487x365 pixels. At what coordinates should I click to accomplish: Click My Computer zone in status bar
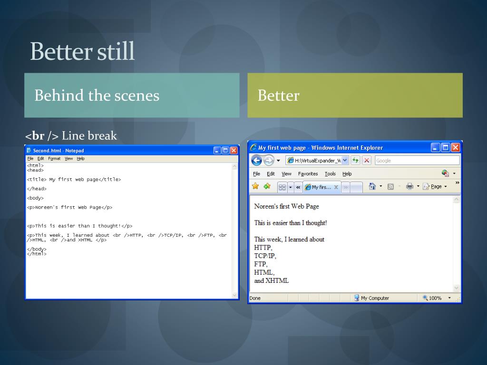(371, 298)
